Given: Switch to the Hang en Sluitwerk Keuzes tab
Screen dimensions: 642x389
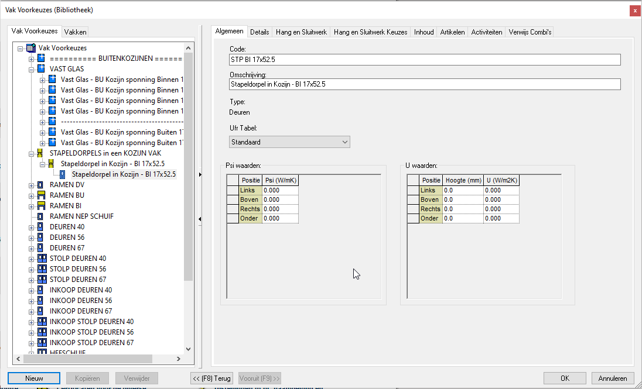Looking at the screenshot, I should click(x=370, y=32).
